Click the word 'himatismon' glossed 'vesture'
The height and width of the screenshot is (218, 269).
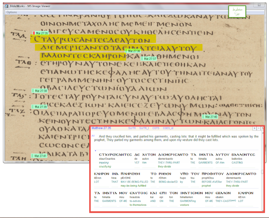click(186, 197)
